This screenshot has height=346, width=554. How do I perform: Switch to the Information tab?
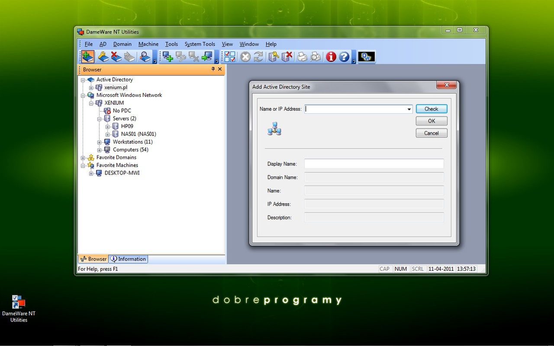128,259
